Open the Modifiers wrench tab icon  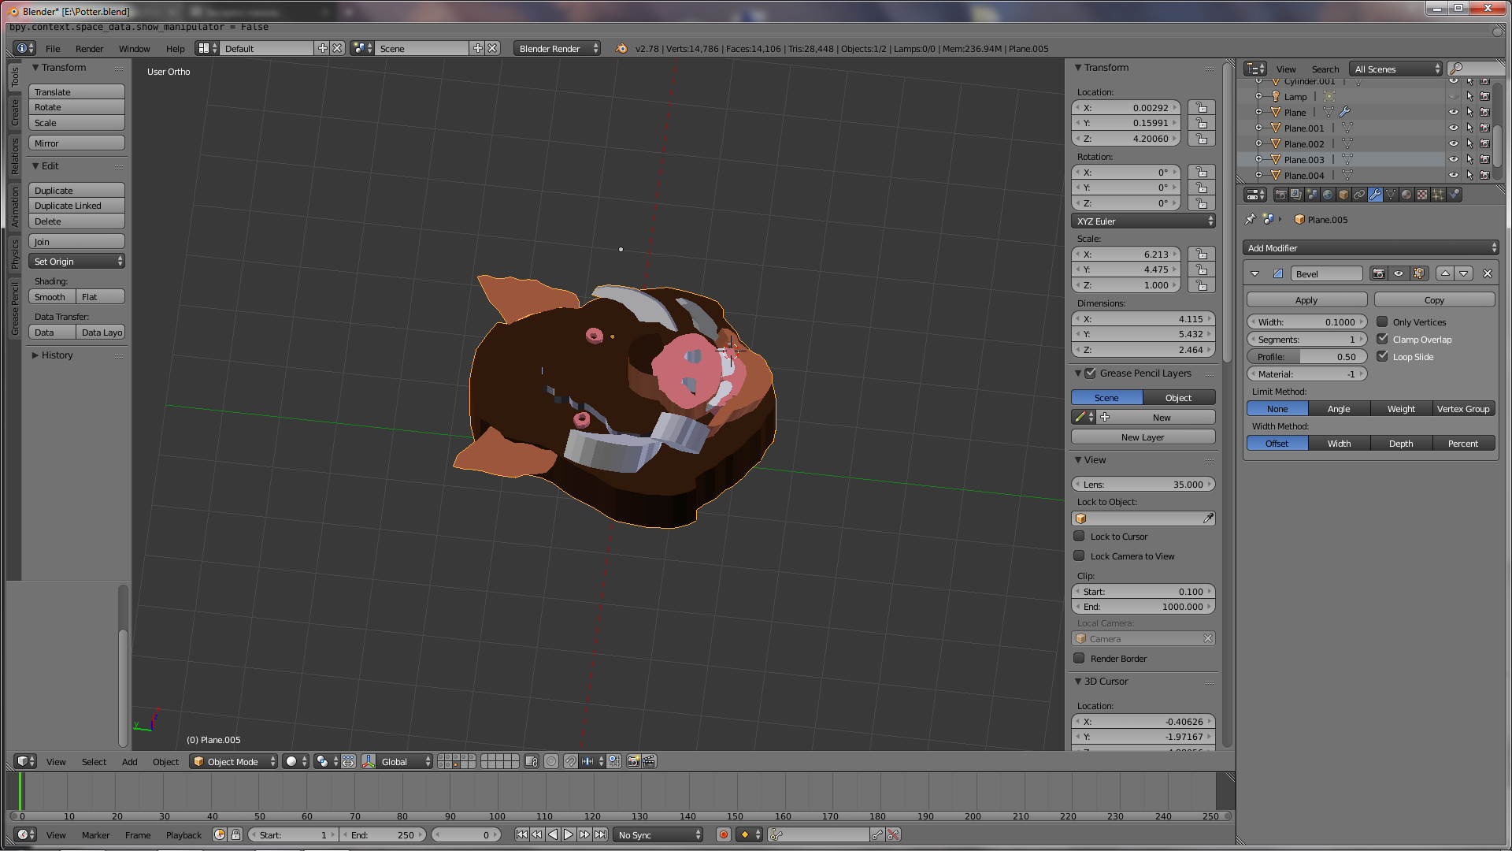(1375, 195)
